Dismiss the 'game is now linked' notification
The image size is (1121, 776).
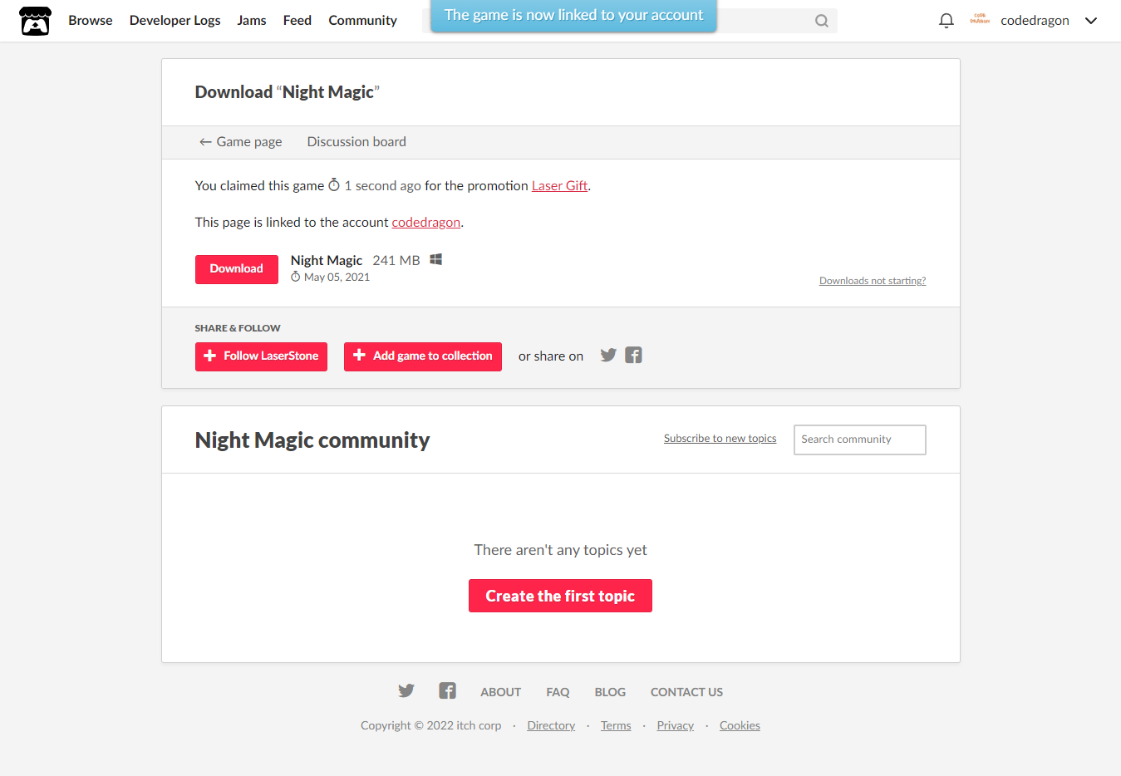(573, 16)
